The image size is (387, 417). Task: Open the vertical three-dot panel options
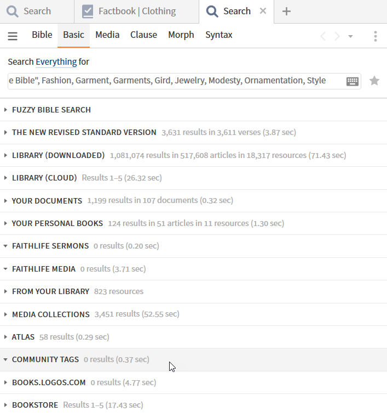pyautogui.click(x=376, y=36)
